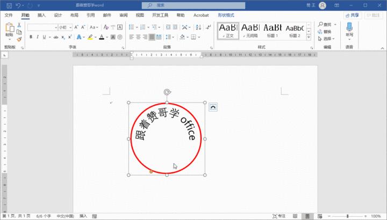Undo the last action
The height and width of the screenshot is (220, 387).
point(18,5)
